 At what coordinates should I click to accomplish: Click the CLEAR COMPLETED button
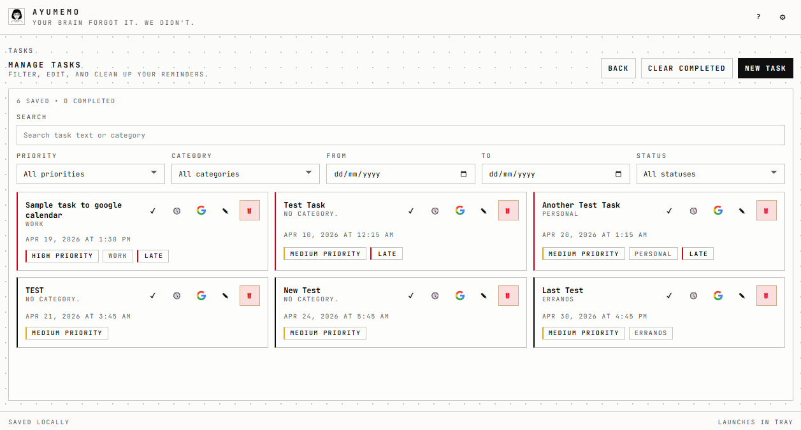(x=686, y=68)
